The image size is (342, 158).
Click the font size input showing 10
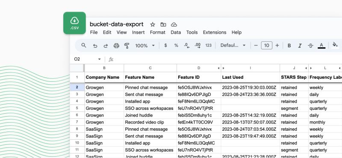[266, 46]
